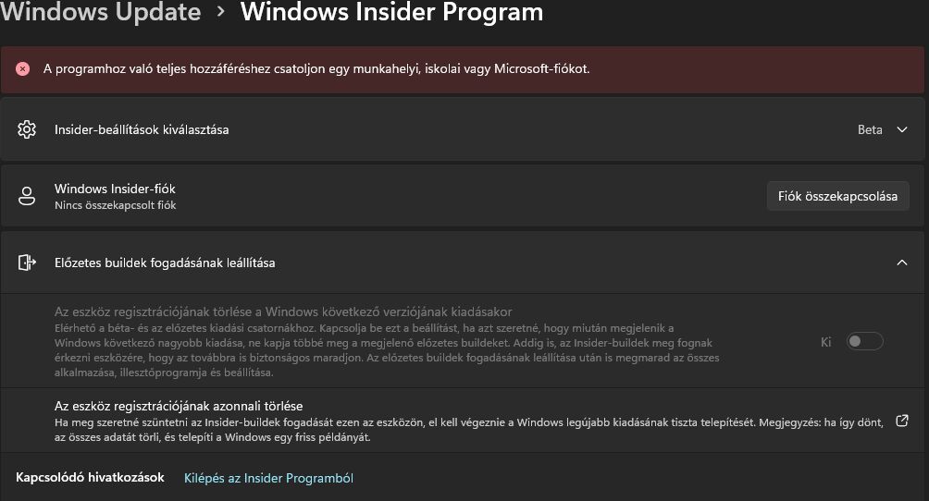Viewport: 929px width, 501px height.
Task: Go back to Windows Update breadcrumb
Action: [x=100, y=12]
